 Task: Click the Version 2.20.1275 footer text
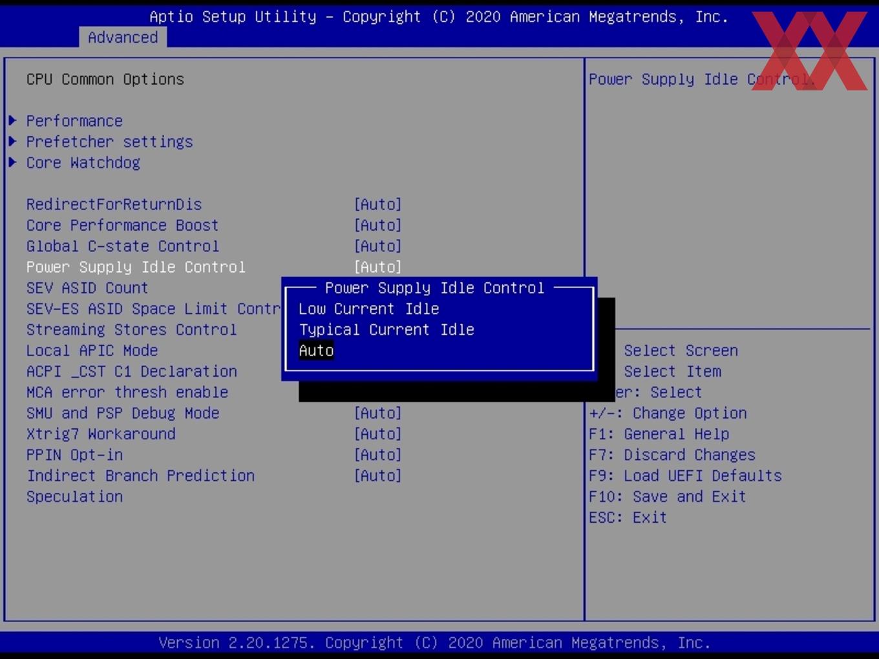coord(435,643)
